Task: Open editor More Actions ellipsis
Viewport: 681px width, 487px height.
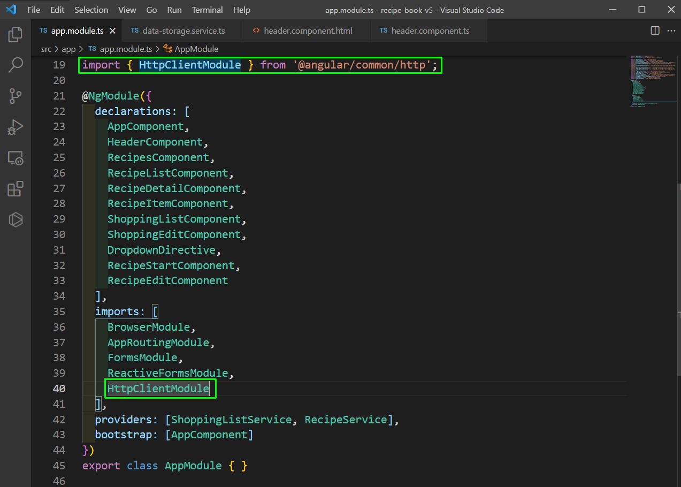Action: pyautogui.click(x=670, y=31)
